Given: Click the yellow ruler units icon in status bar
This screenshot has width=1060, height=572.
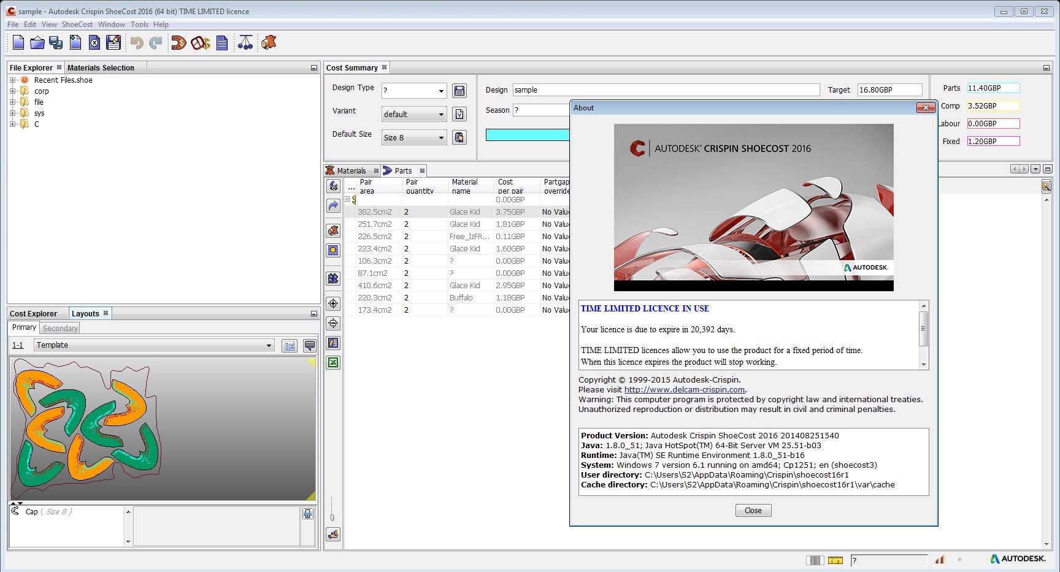Looking at the screenshot, I should pos(835,560).
